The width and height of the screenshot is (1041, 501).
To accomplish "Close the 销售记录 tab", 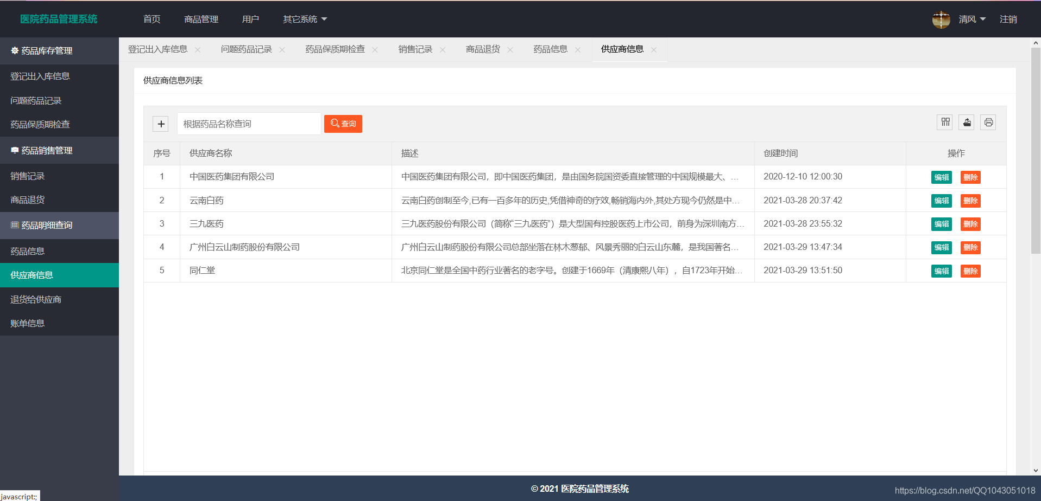I will [x=443, y=49].
